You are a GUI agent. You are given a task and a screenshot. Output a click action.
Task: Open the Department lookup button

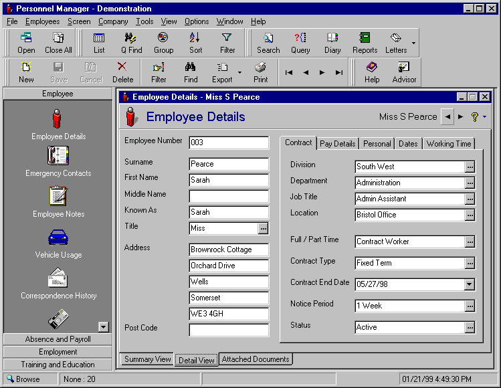point(470,183)
